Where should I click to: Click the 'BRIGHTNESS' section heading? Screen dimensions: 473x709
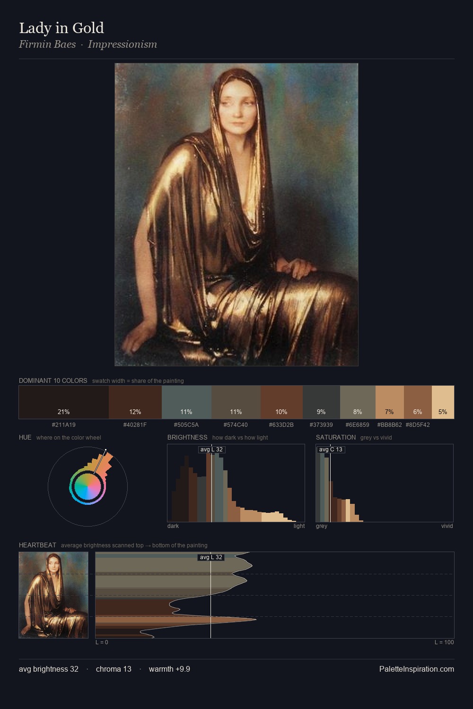[x=187, y=437]
